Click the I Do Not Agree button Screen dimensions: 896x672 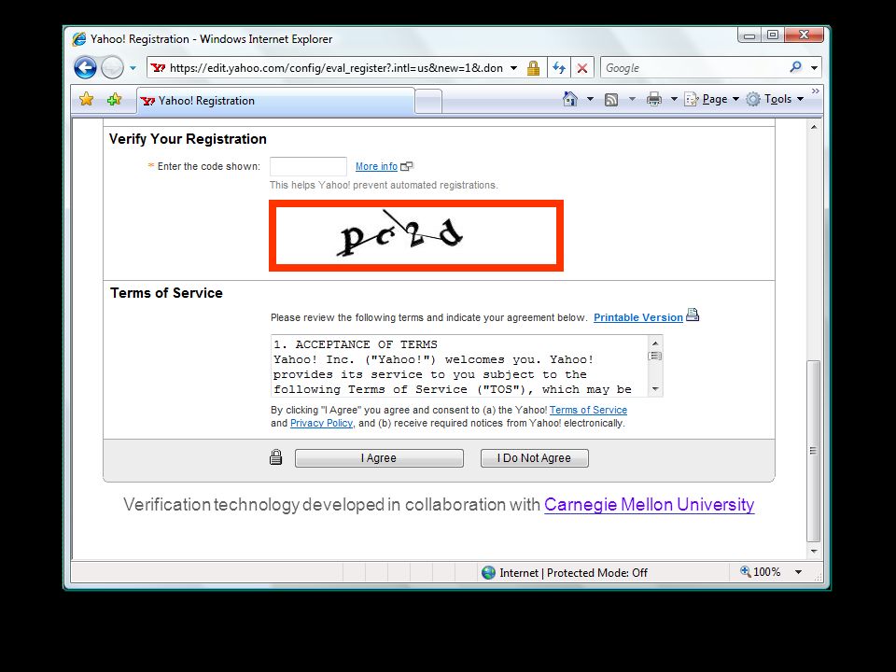point(534,457)
